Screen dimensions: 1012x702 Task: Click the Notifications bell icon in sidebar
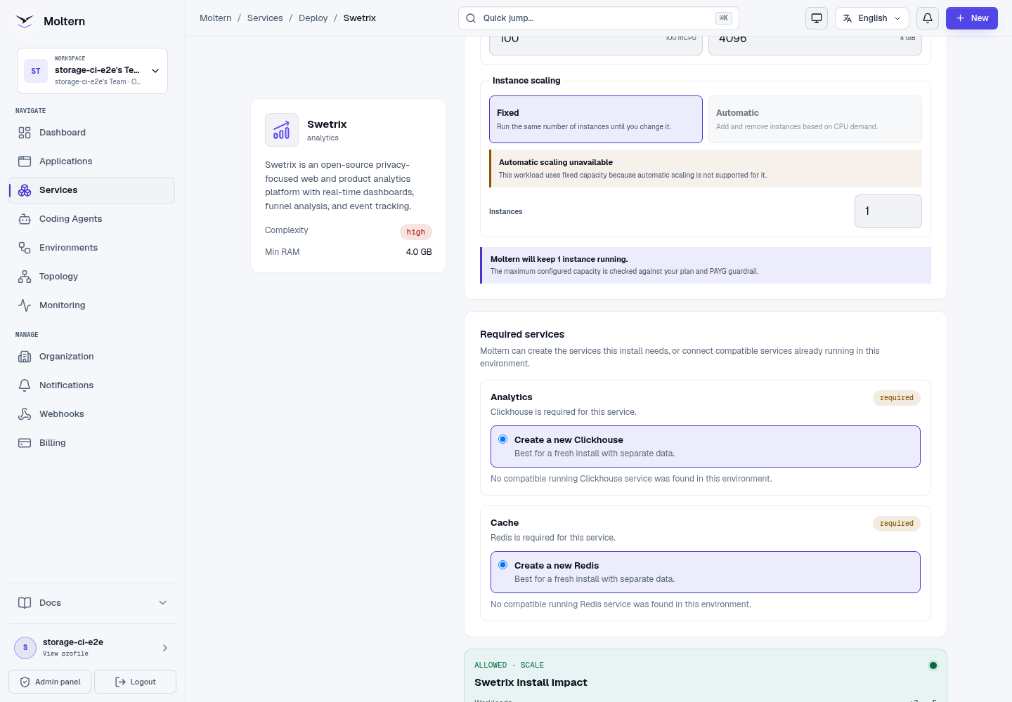[x=25, y=385]
